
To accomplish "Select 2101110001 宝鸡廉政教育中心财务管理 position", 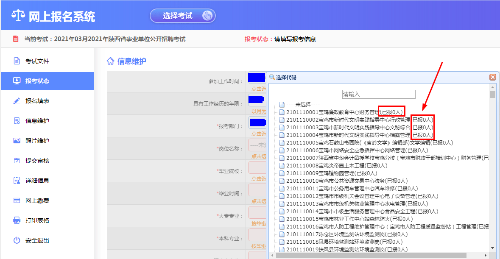I will click(332, 112).
